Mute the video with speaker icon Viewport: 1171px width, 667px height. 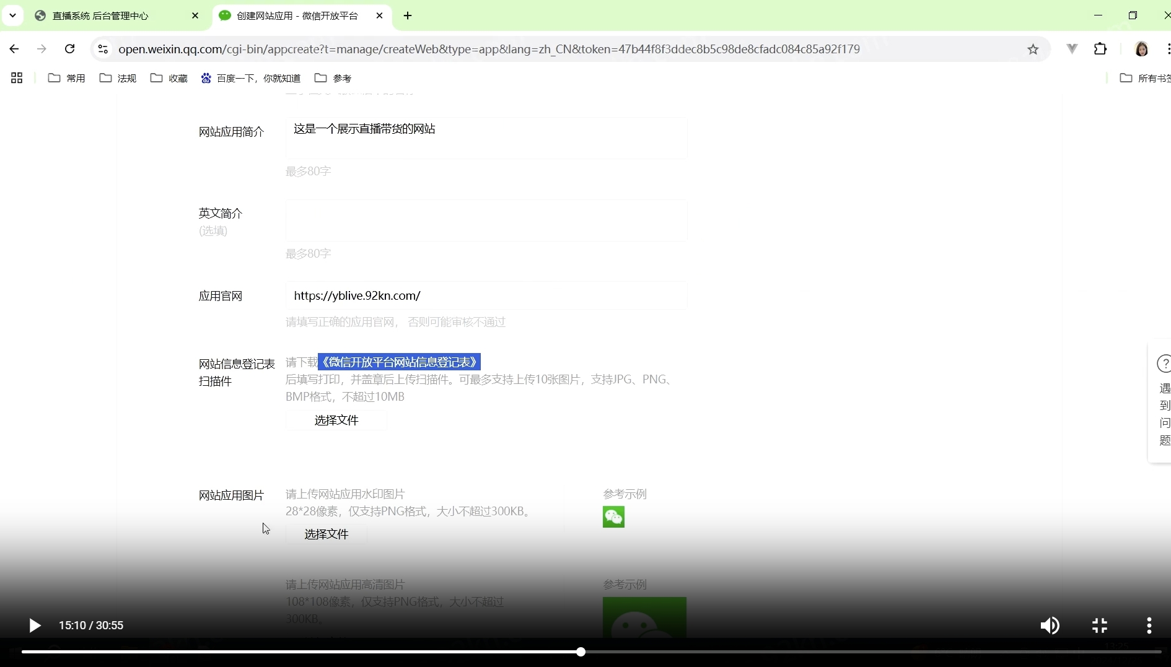(x=1050, y=626)
